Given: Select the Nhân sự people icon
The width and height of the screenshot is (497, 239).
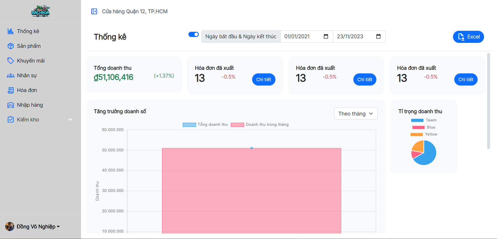Looking at the screenshot, I should click(x=10, y=75).
